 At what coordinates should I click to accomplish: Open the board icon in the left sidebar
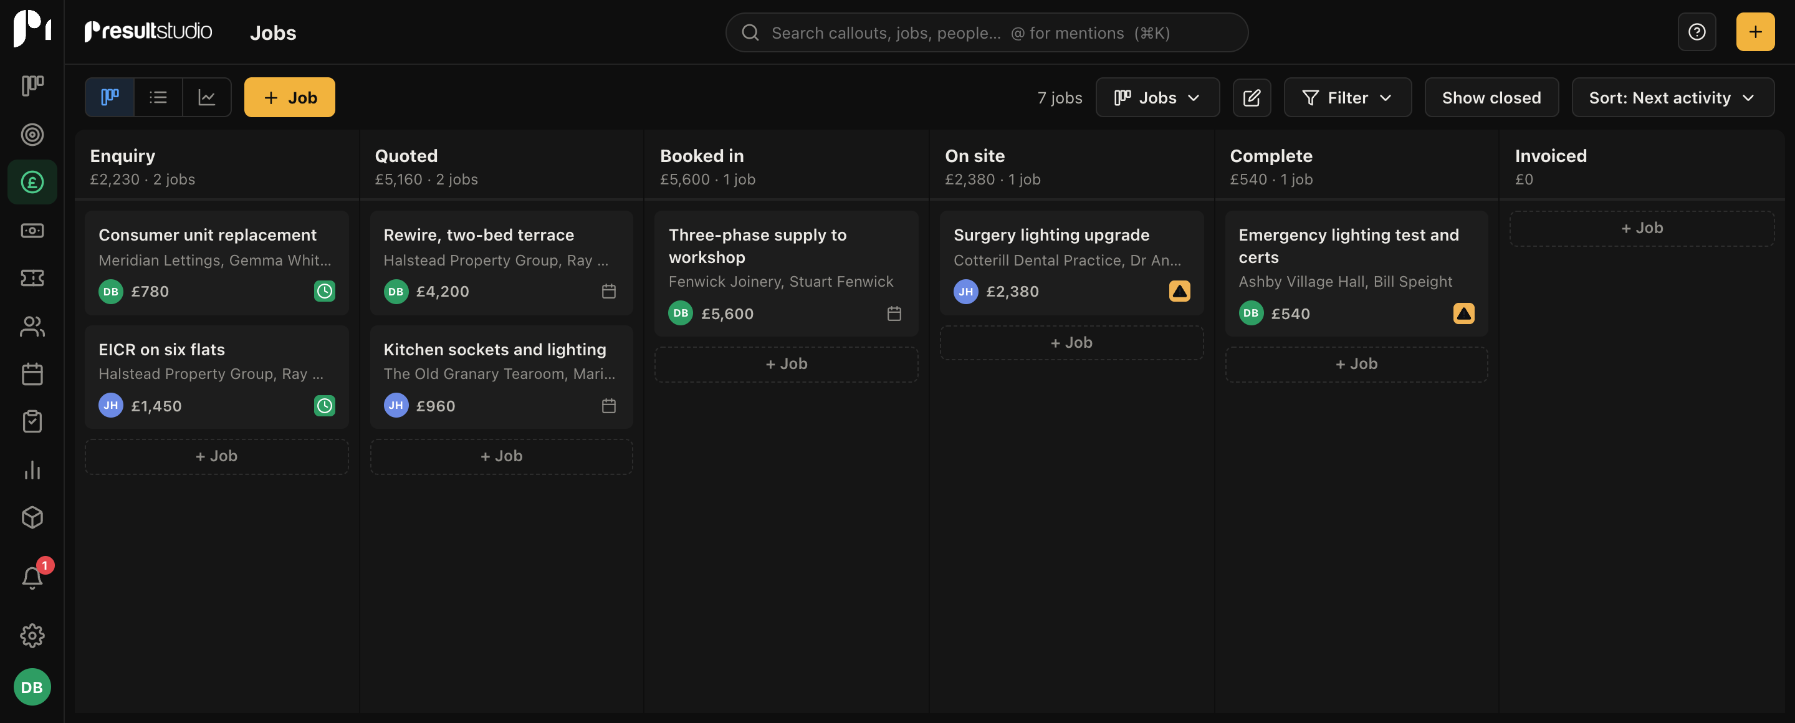pos(32,85)
